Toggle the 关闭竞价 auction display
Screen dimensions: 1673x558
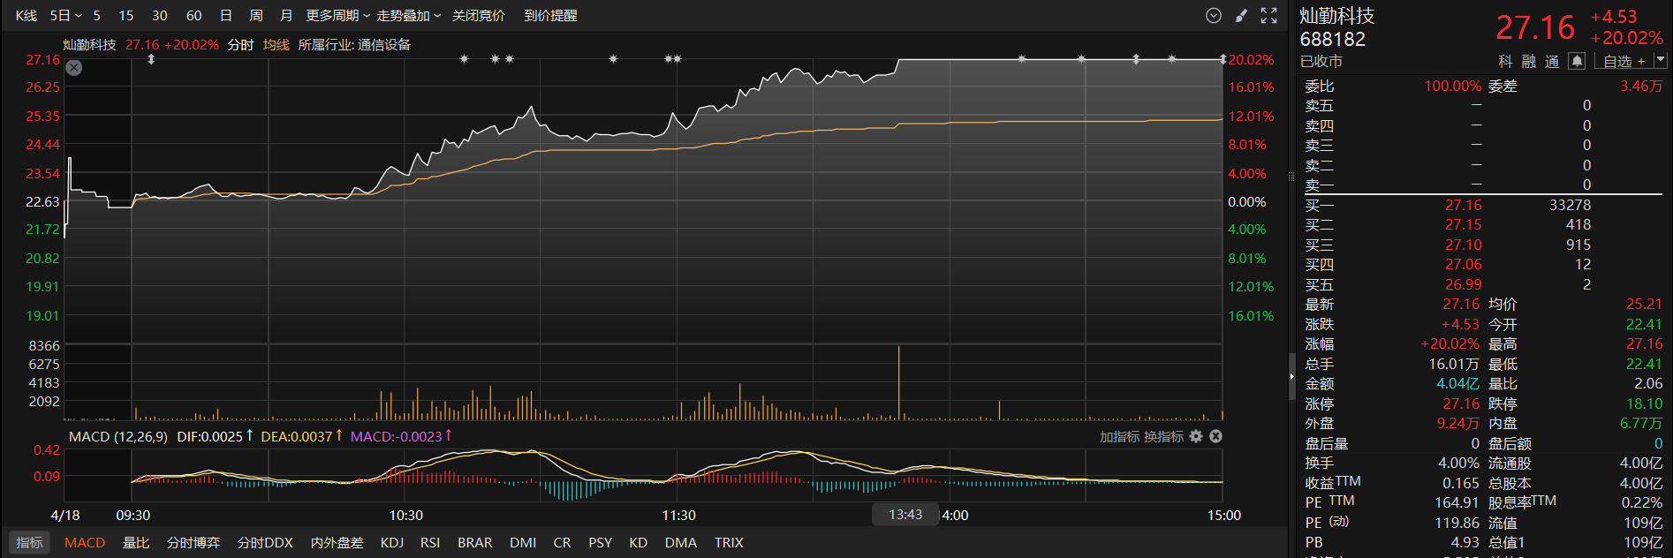pos(478,16)
